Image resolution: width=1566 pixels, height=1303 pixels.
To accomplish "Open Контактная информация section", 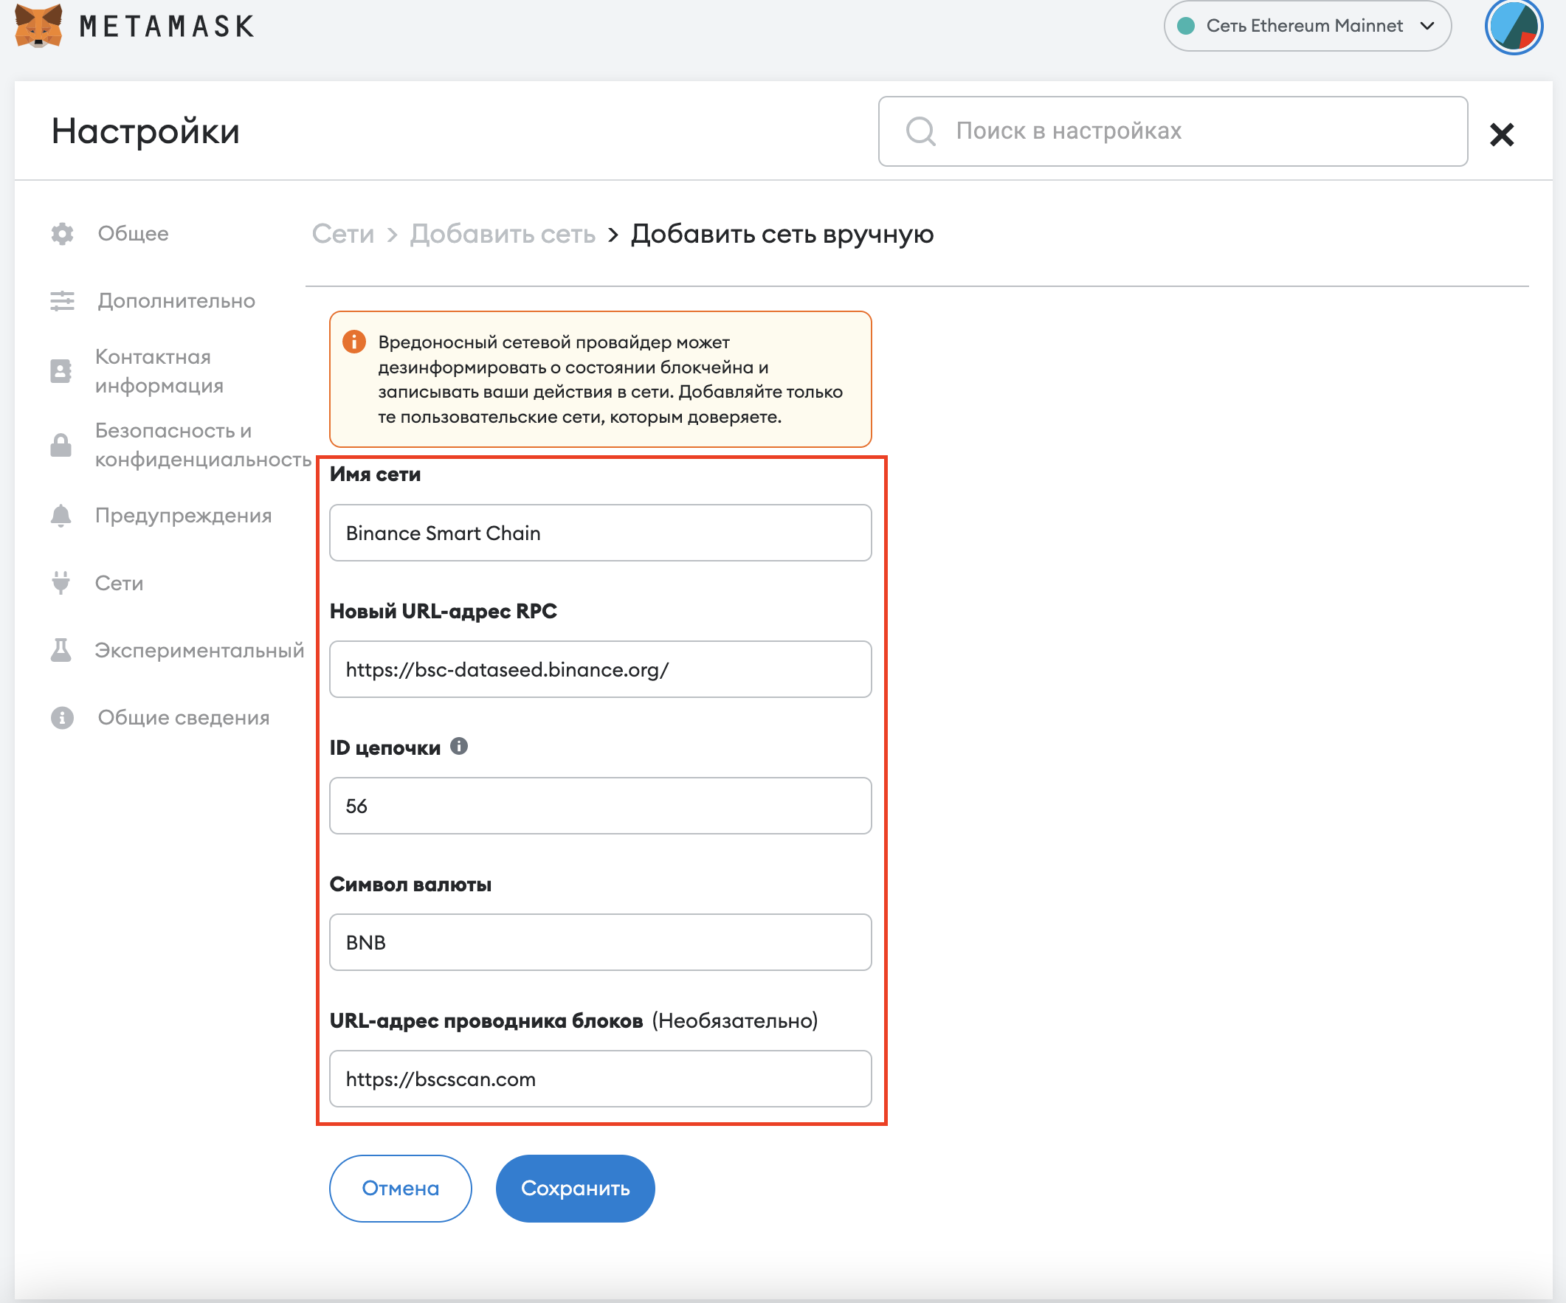I will coord(159,370).
